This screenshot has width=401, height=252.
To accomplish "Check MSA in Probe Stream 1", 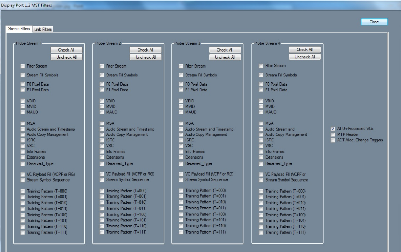I will coord(22,123).
